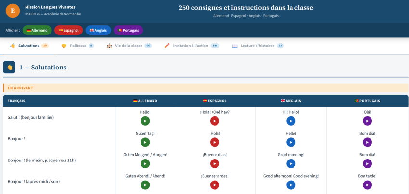Toggle the Allemand language filter
Screen dimensions: 409x194
[37, 30]
